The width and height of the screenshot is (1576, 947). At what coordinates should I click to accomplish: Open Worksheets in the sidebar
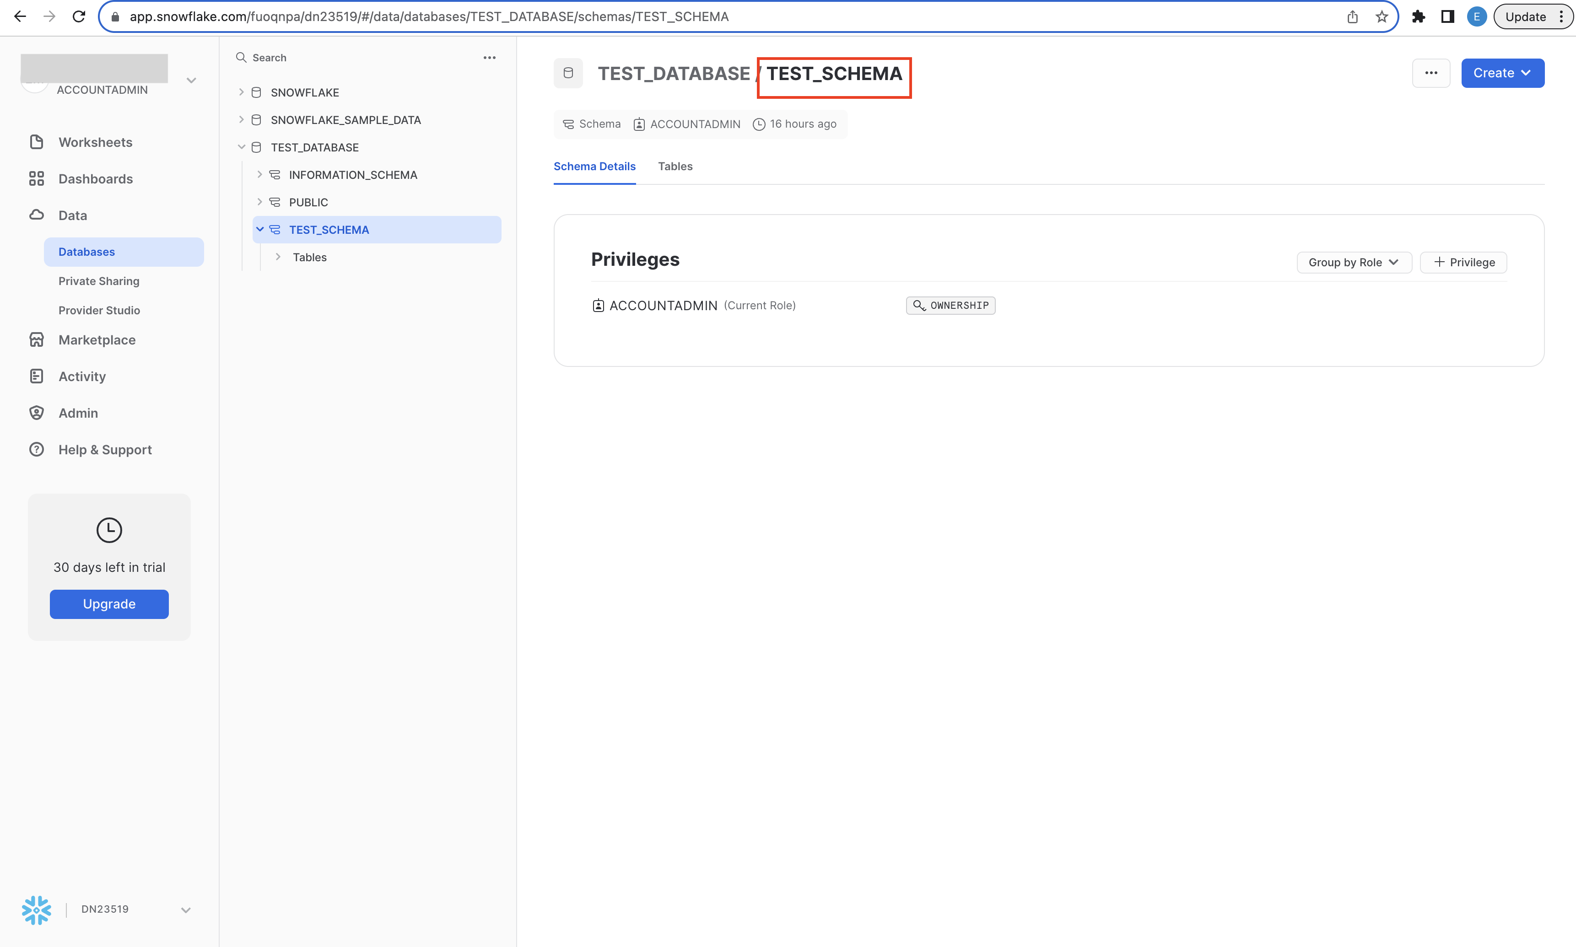pos(95,142)
